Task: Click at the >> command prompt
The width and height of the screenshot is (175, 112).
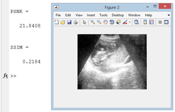Action: click(13, 76)
